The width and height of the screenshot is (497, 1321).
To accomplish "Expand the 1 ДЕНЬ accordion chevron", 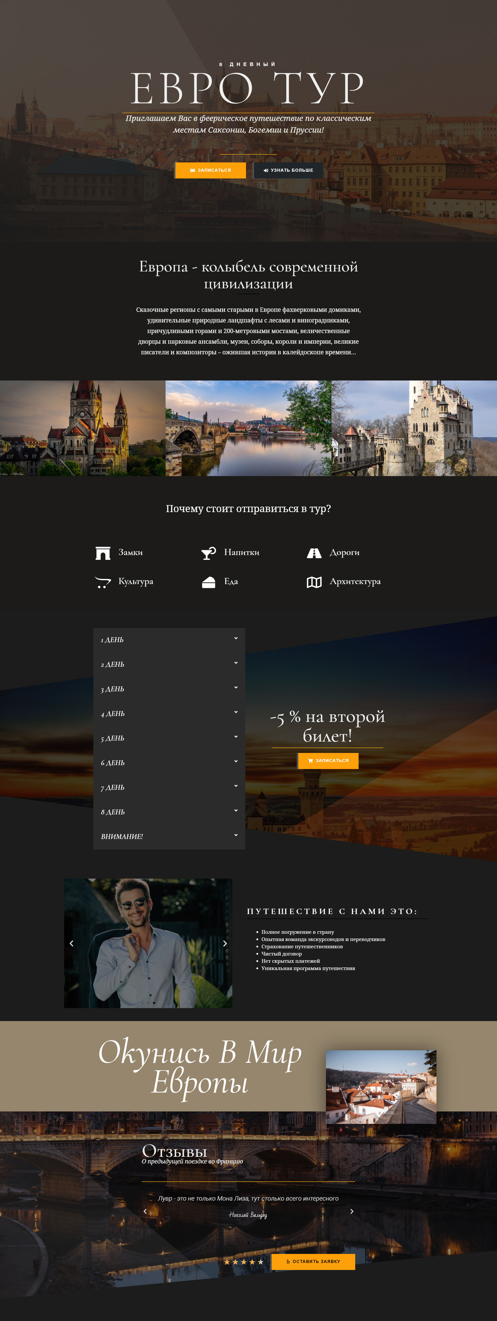I will (236, 638).
